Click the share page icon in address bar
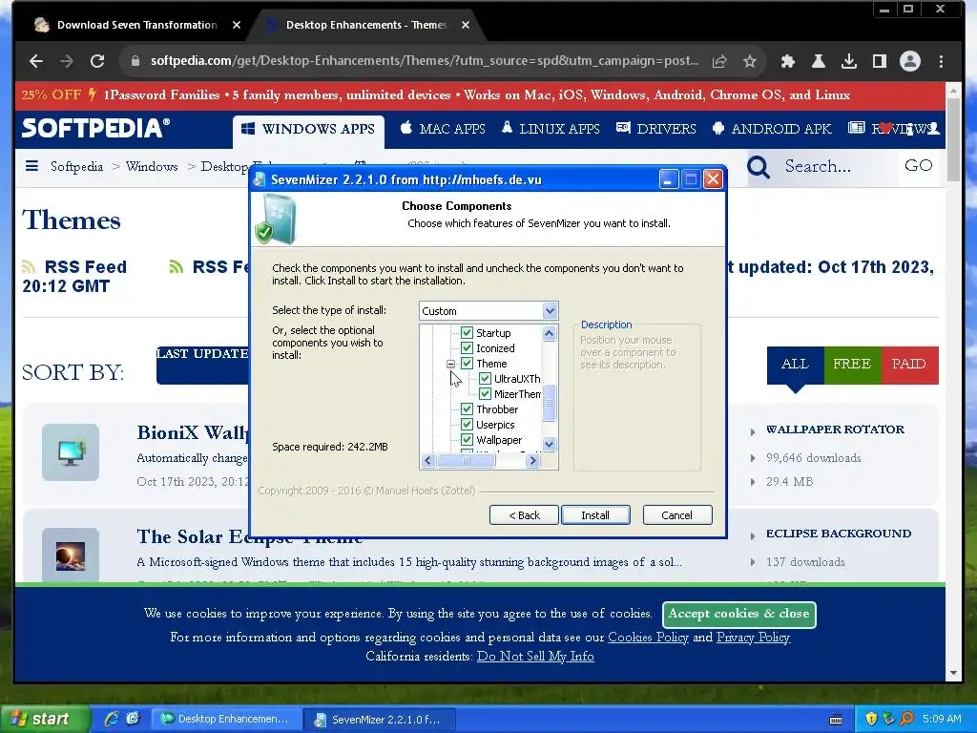Image resolution: width=977 pixels, height=733 pixels. tap(719, 61)
